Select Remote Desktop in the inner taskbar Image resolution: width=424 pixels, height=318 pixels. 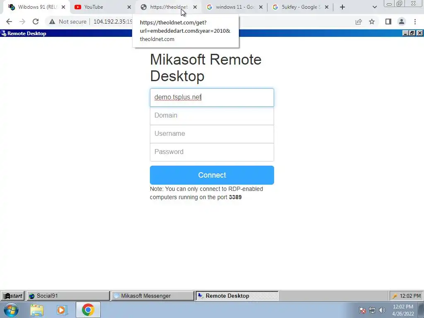point(237,296)
